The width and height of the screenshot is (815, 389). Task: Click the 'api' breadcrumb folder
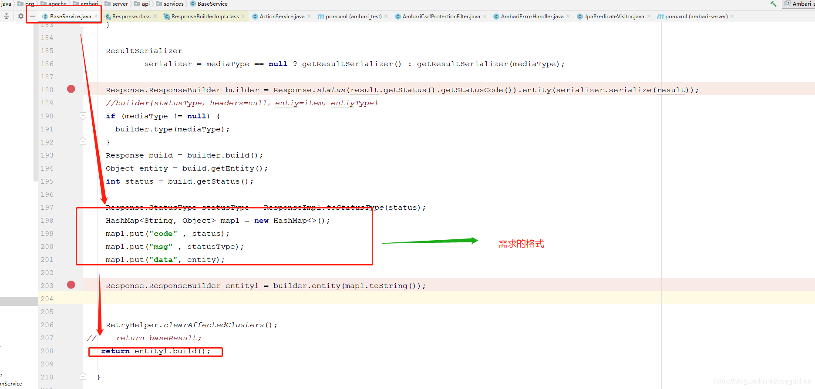(142, 3)
